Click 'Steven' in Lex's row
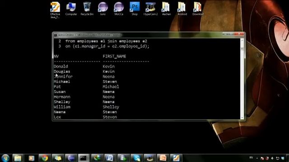The width and height of the screenshot is (289, 162). click(x=110, y=117)
